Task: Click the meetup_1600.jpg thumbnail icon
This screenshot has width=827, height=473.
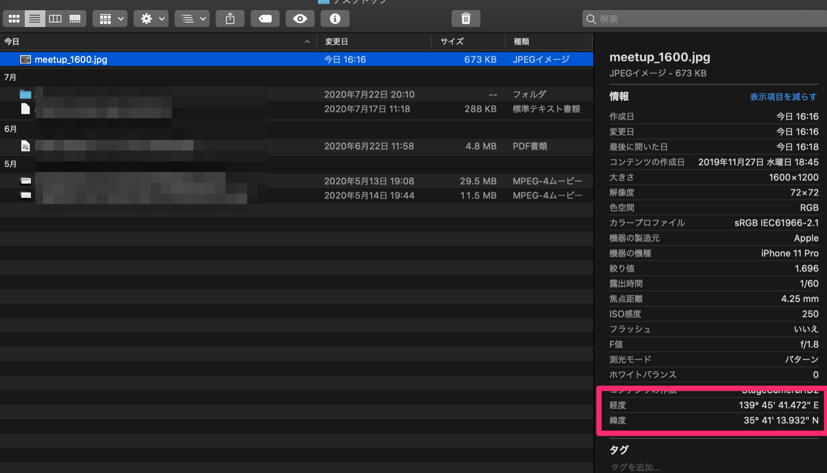Action: pos(25,59)
